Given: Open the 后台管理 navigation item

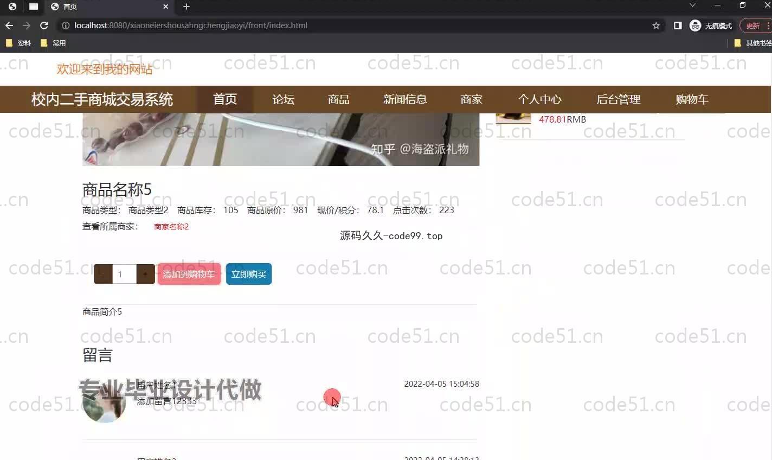Looking at the screenshot, I should [x=619, y=99].
